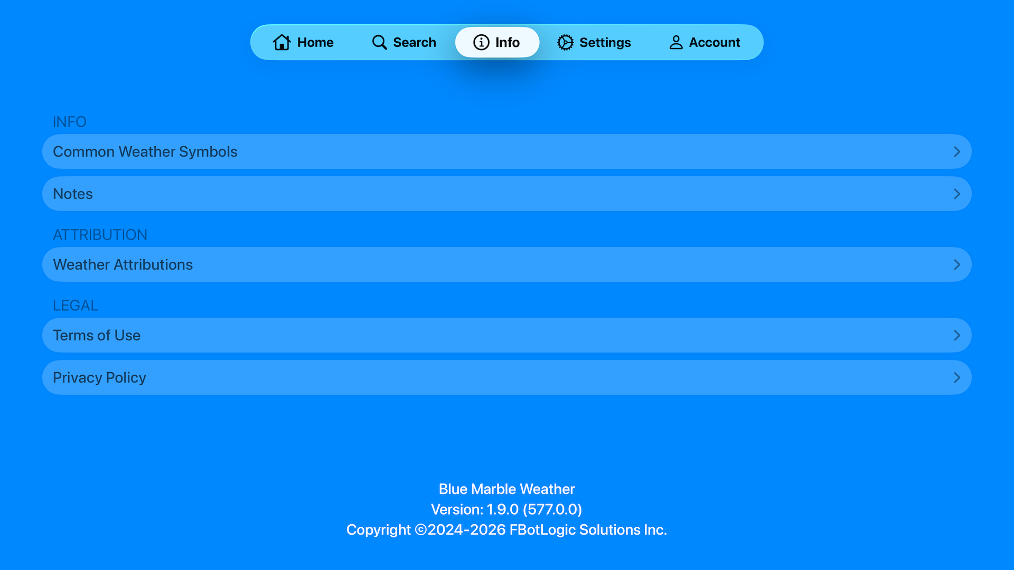Select the house icon in the navigation bar
This screenshot has width=1014, height=570.
[x=282, y=42]
